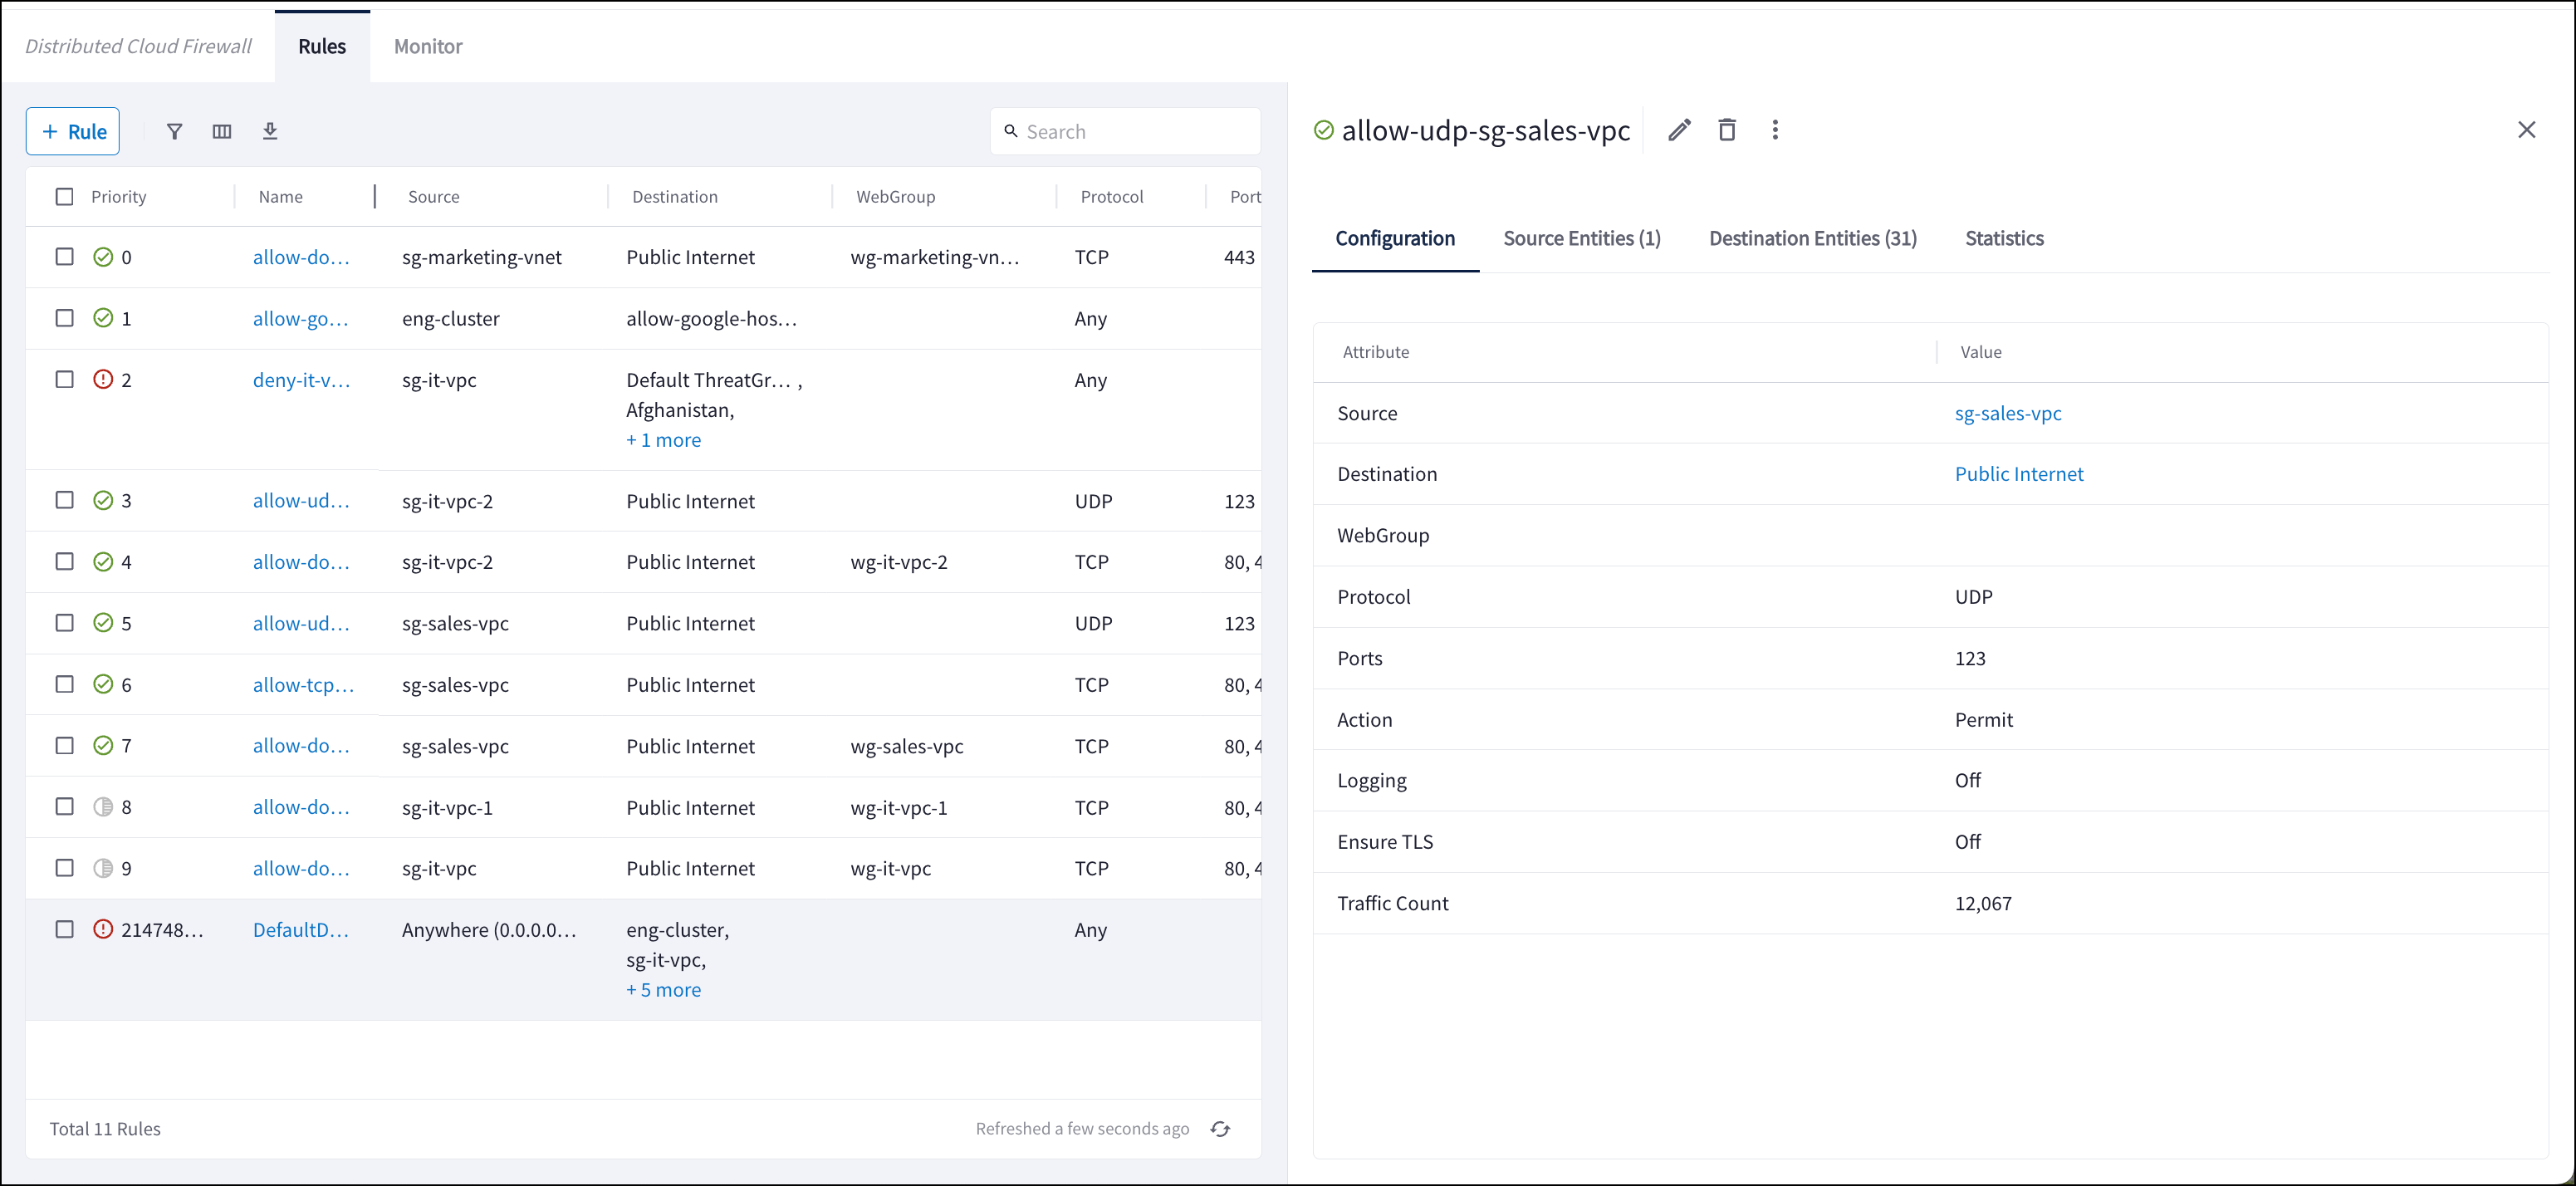Click the download rules icon
This screenshot has width=2576, height=1186.
point(270,131)
